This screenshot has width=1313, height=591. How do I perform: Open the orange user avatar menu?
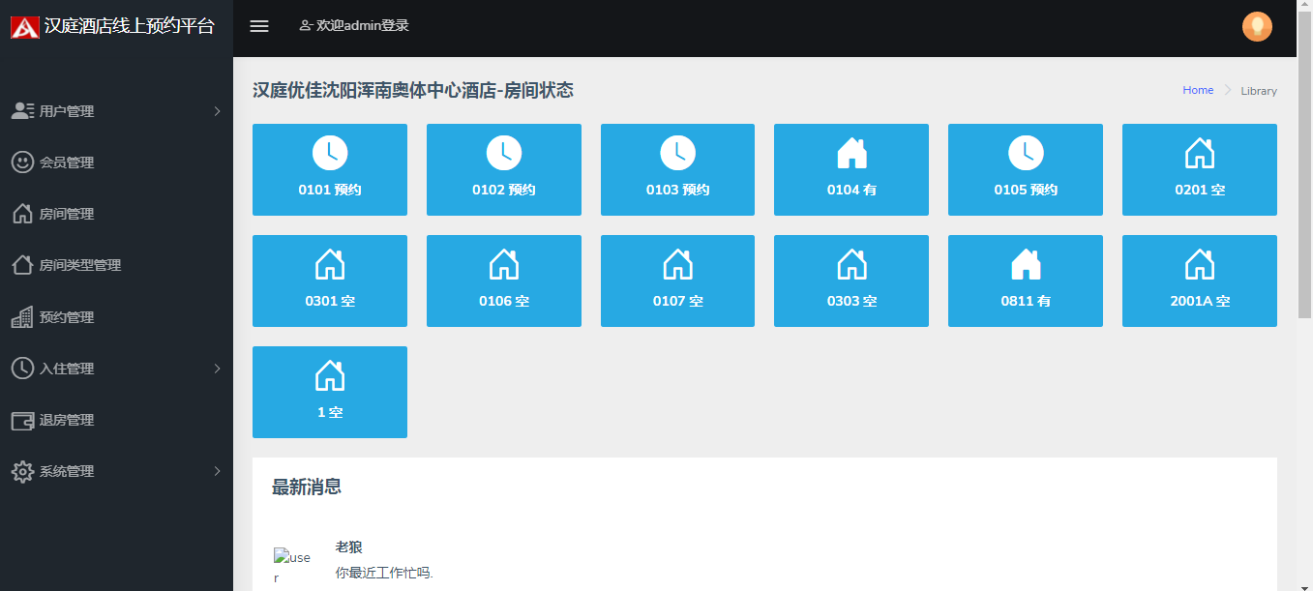pos(1257,26)
